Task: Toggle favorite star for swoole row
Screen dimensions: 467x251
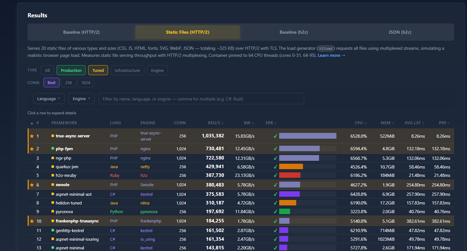Action: click(32, 185)
